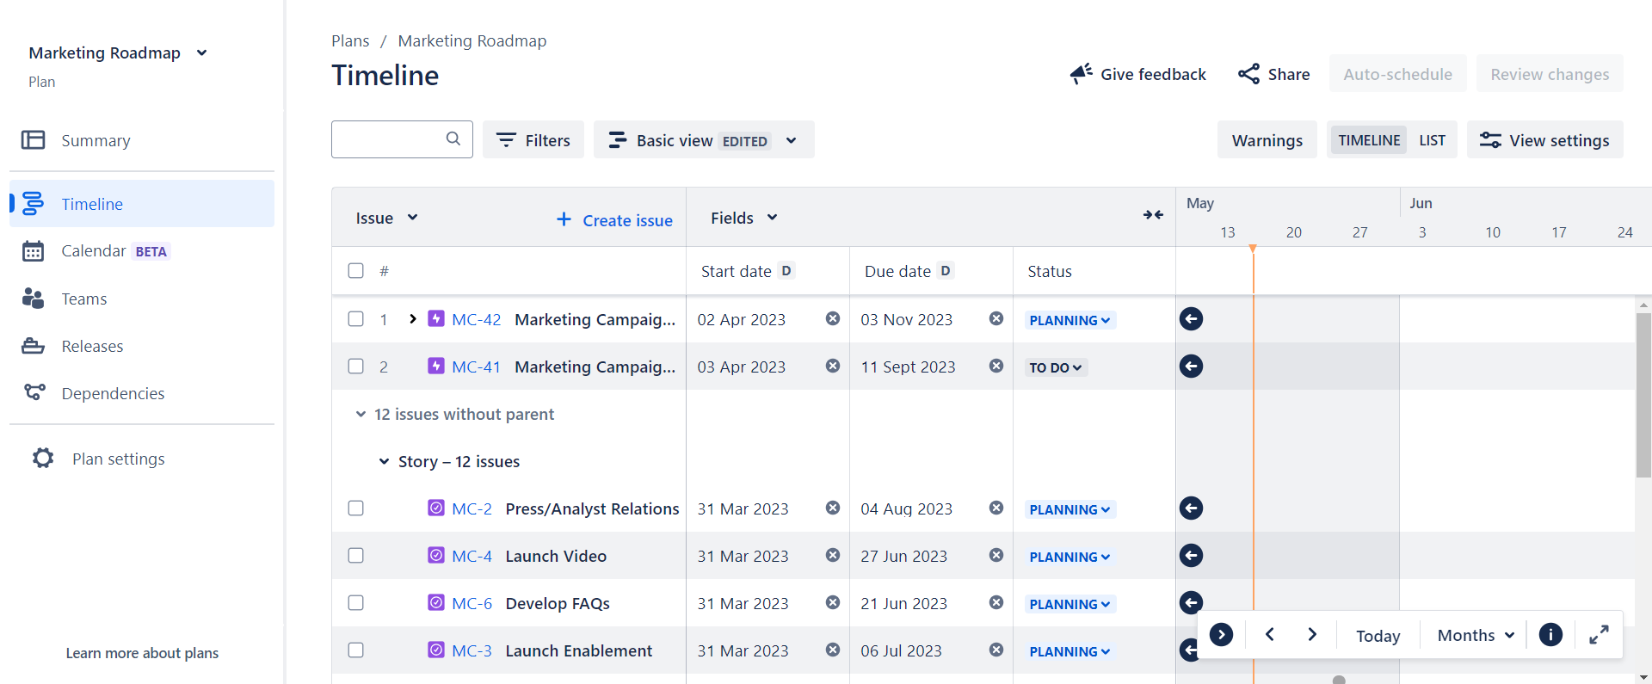The image size is (1652, 684).
Task: Click the Plan settings gear icon
Action: pos(43,458)
